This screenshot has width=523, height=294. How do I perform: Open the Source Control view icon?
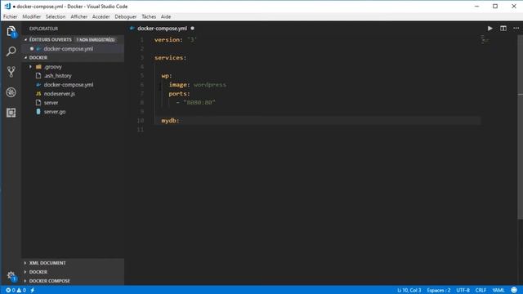click(x=11, y=72)
